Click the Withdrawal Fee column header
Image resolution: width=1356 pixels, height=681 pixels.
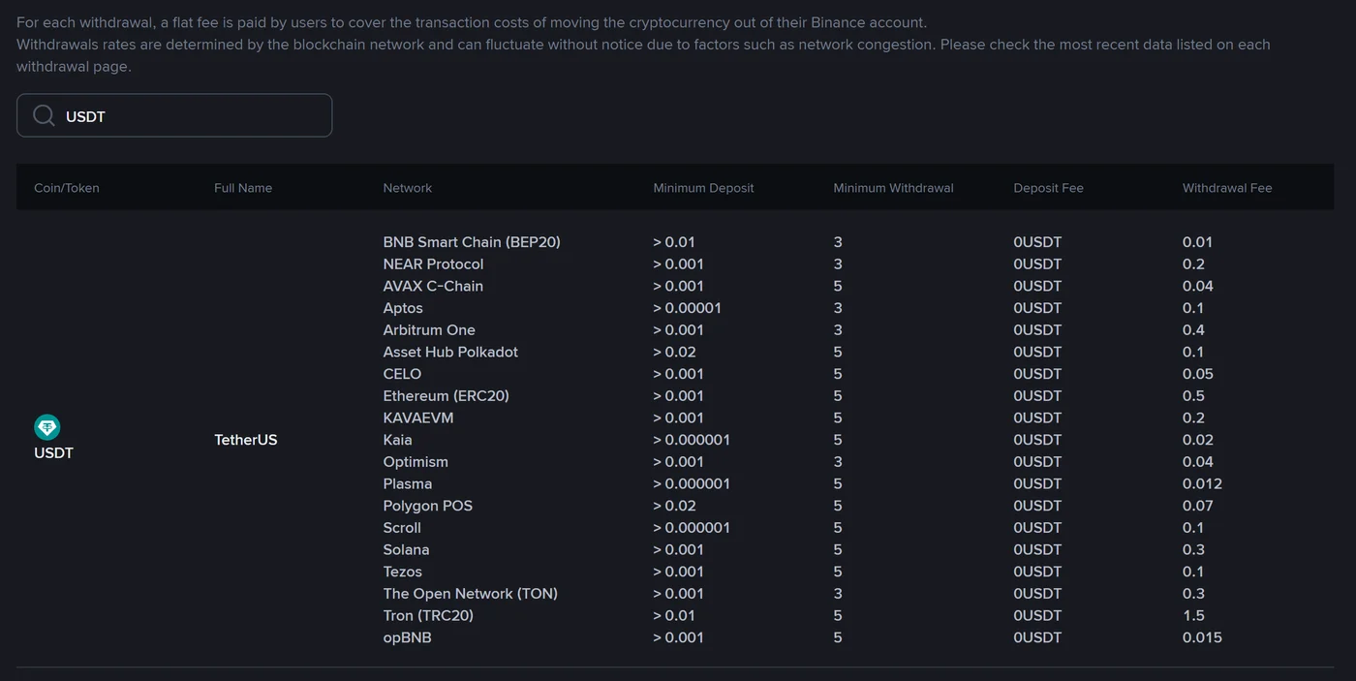click(x=1227, y=188)
